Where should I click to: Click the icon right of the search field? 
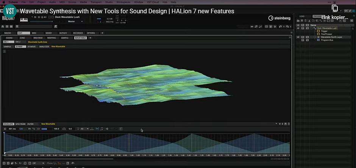pos(56,27)
